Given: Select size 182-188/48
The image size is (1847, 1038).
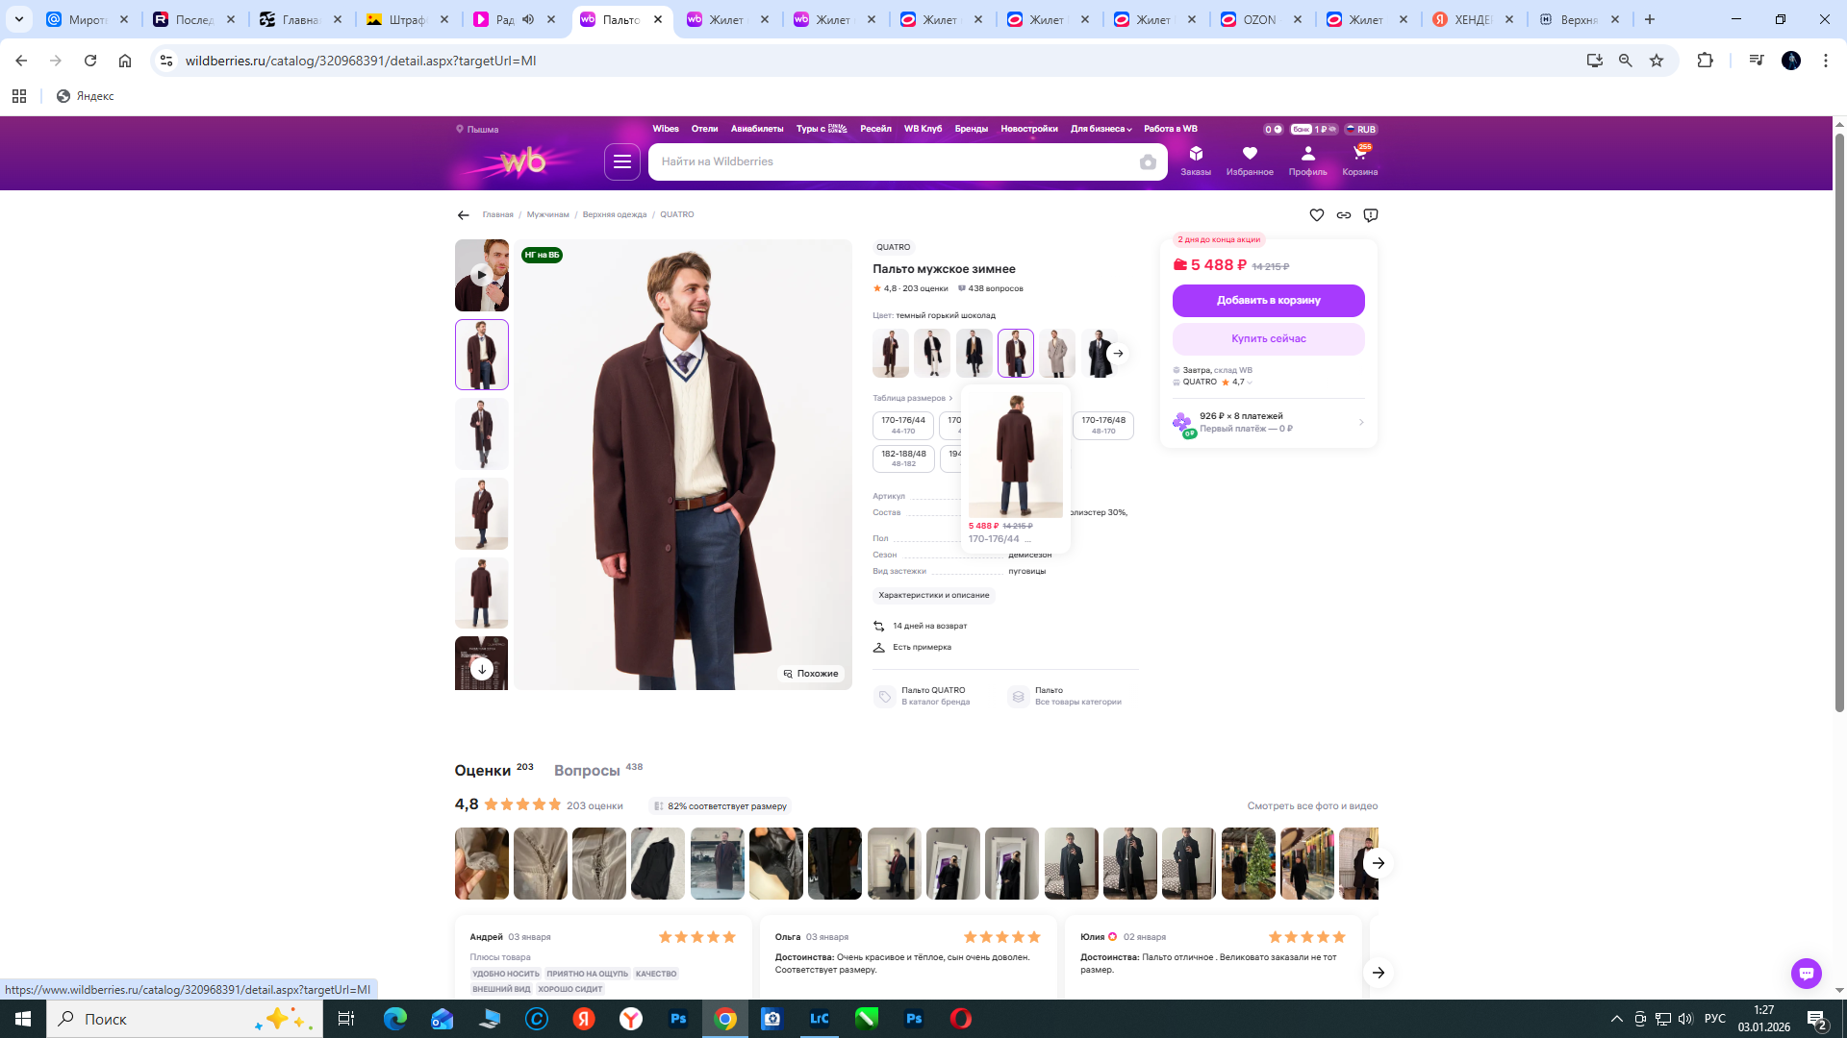Looking at the screenshot, I should click(x=902, y=457).
